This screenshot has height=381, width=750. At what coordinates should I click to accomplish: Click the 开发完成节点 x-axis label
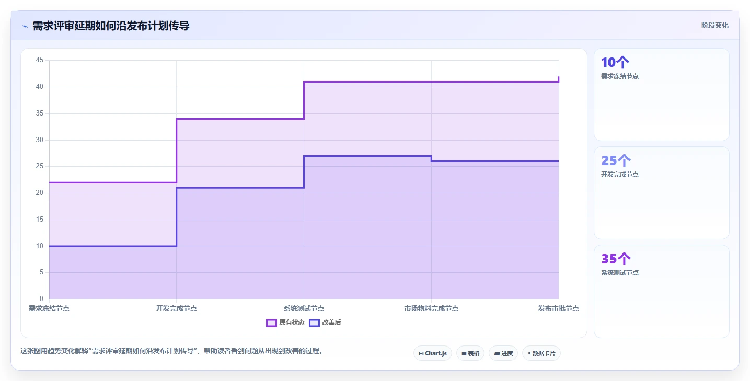tap(177, 308)
